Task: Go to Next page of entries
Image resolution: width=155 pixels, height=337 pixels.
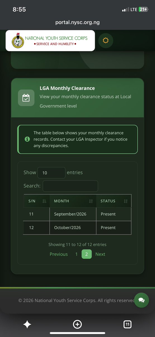Action: point(100,254)
